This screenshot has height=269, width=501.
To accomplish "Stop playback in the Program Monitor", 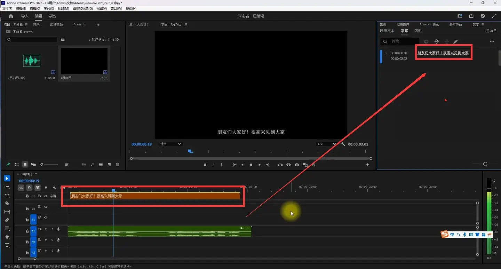I will coord(251,165).
